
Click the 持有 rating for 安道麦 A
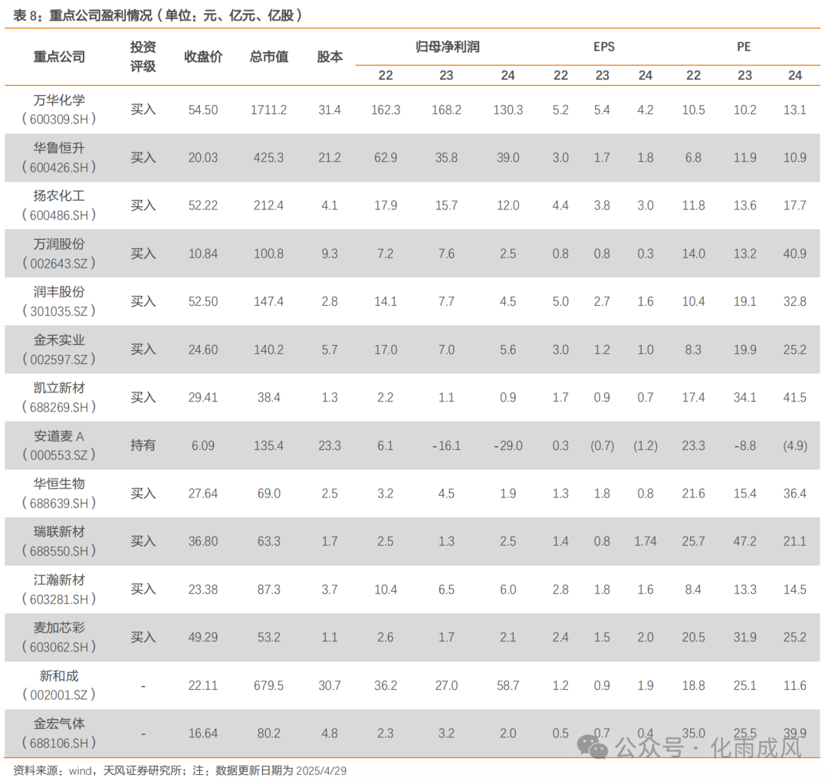click(x=143, y=445)
